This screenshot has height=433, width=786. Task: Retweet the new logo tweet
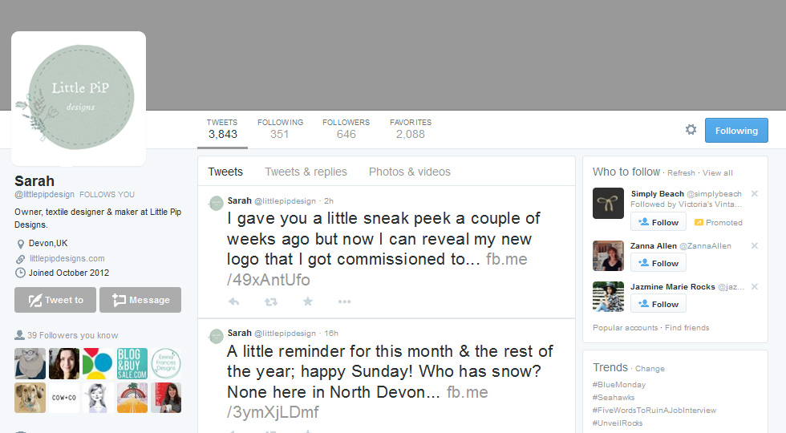(x=271, y=301)
